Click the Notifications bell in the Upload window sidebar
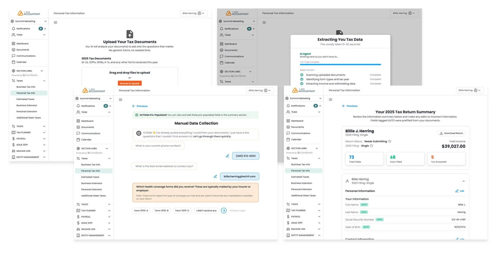Screen dimensions: 499x253 (13, 28)
